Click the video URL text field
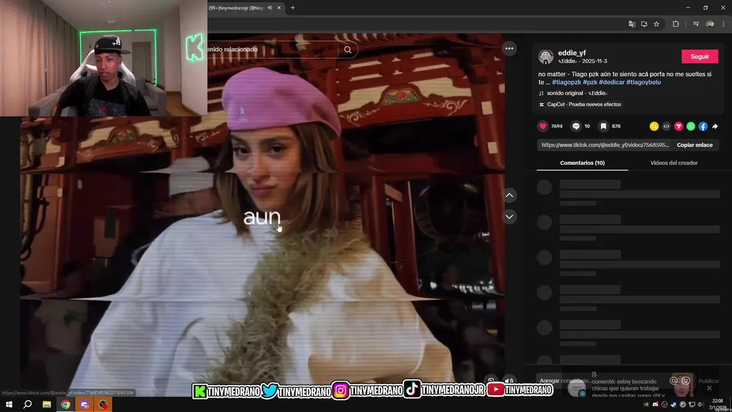 point(605,145)
